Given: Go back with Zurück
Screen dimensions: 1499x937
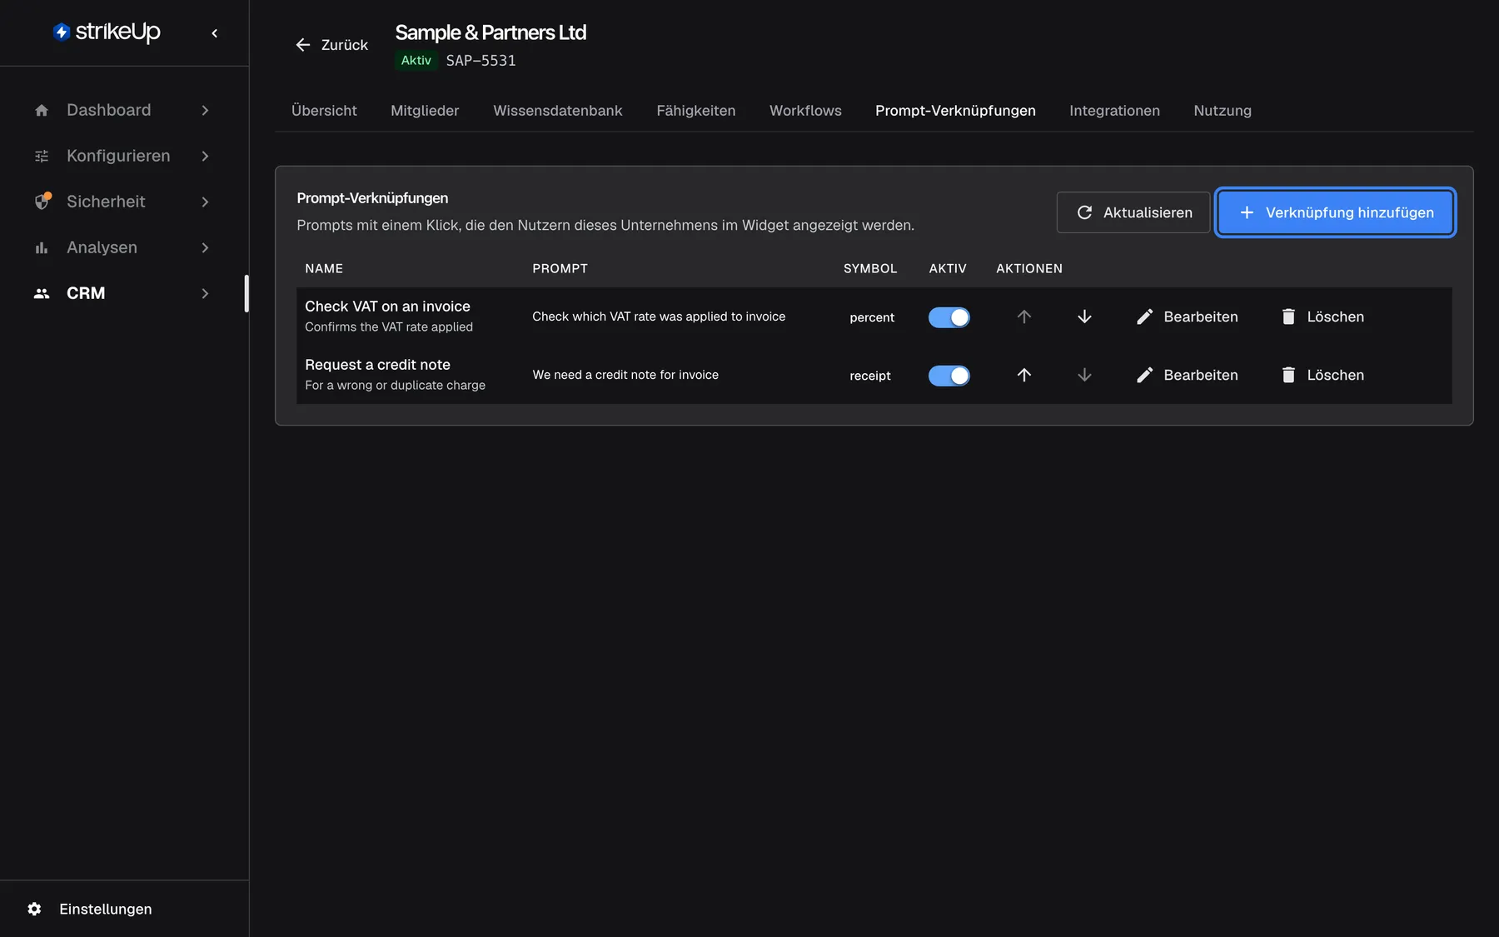Looking at the screenshot, I should (x=331, y=45).
